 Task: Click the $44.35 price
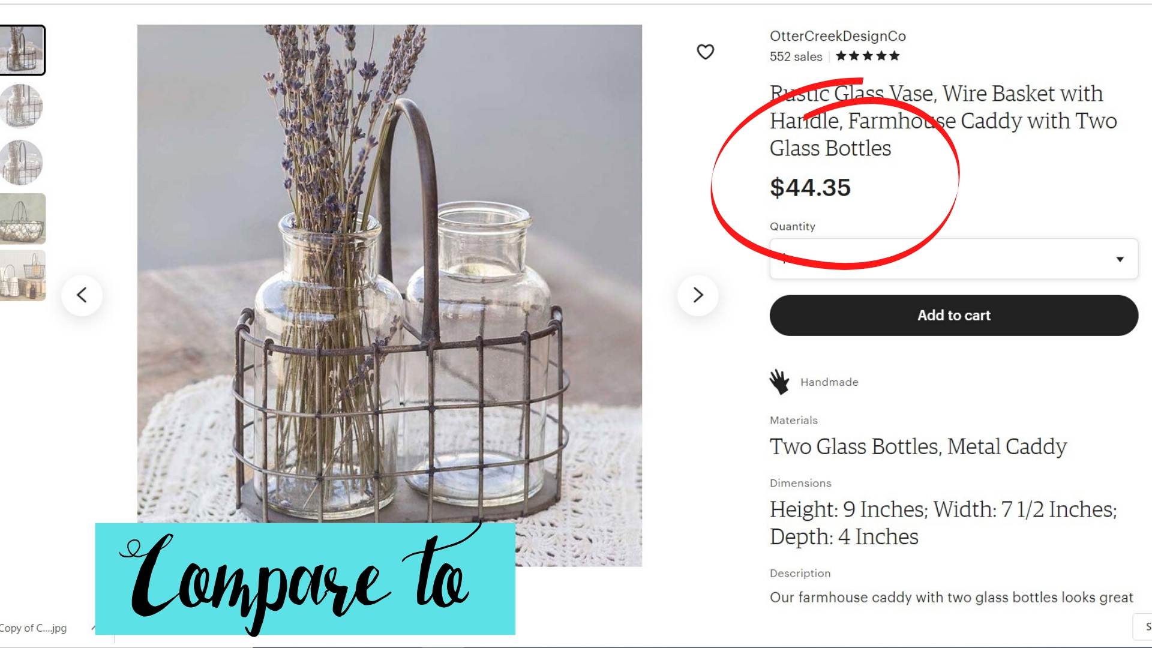(x=810, y=188)
